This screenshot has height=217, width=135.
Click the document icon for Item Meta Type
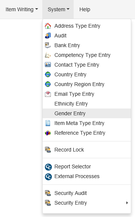(48, 123)
